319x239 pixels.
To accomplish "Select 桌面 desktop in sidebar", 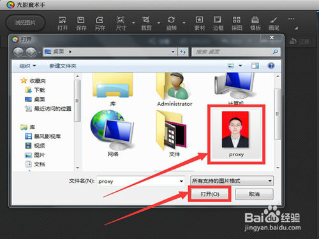I will pyautogui.click(x=35, y=99).
